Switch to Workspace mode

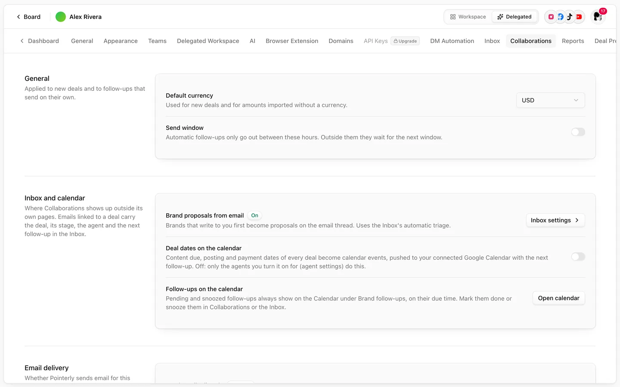coord(468,17)
